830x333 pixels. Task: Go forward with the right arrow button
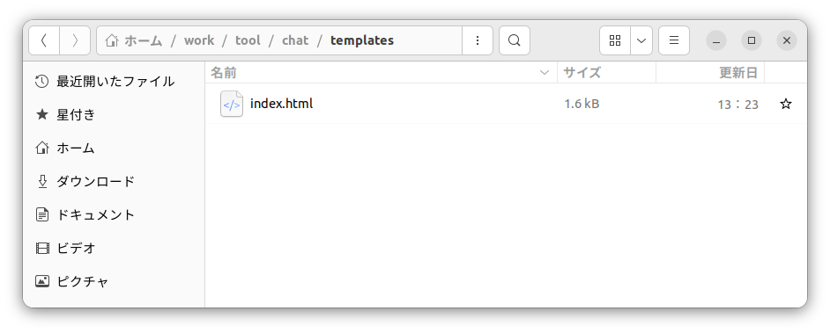pos(75,40)
